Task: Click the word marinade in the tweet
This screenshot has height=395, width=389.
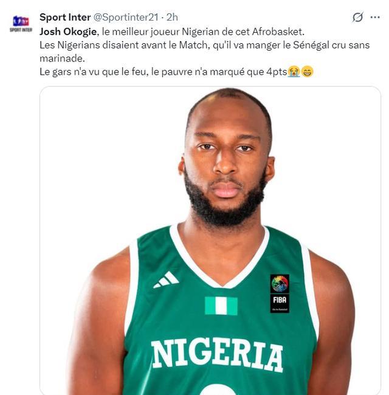Action: pos(62,59)
